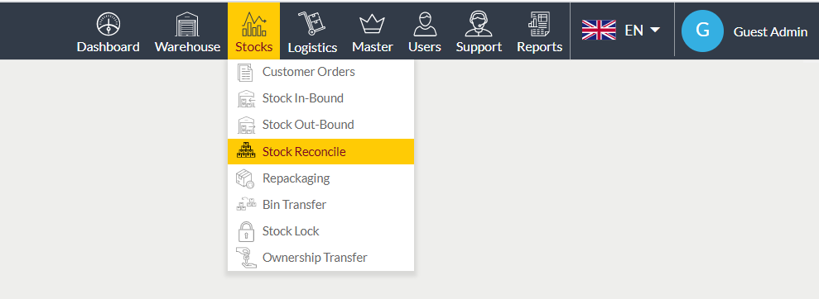
Task: Collapse the Stocks dropdown menu
Action: (254, 31)
